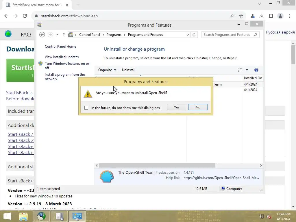The image size is (296, 222).
Task: Tick the do not show this dialog checkbox
Action: click(x=86, y=108)
